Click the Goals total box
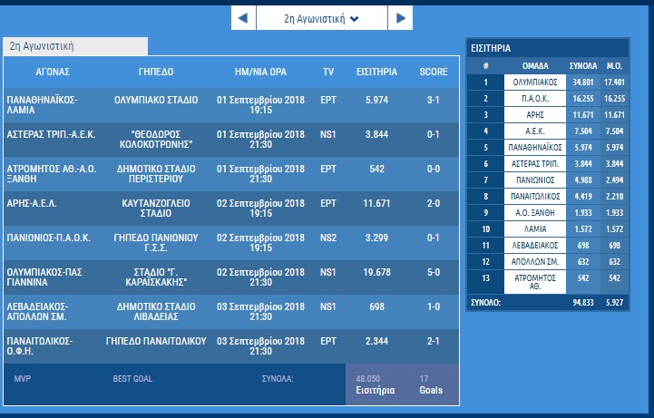The image size is (654, 418). pos(432,384)
